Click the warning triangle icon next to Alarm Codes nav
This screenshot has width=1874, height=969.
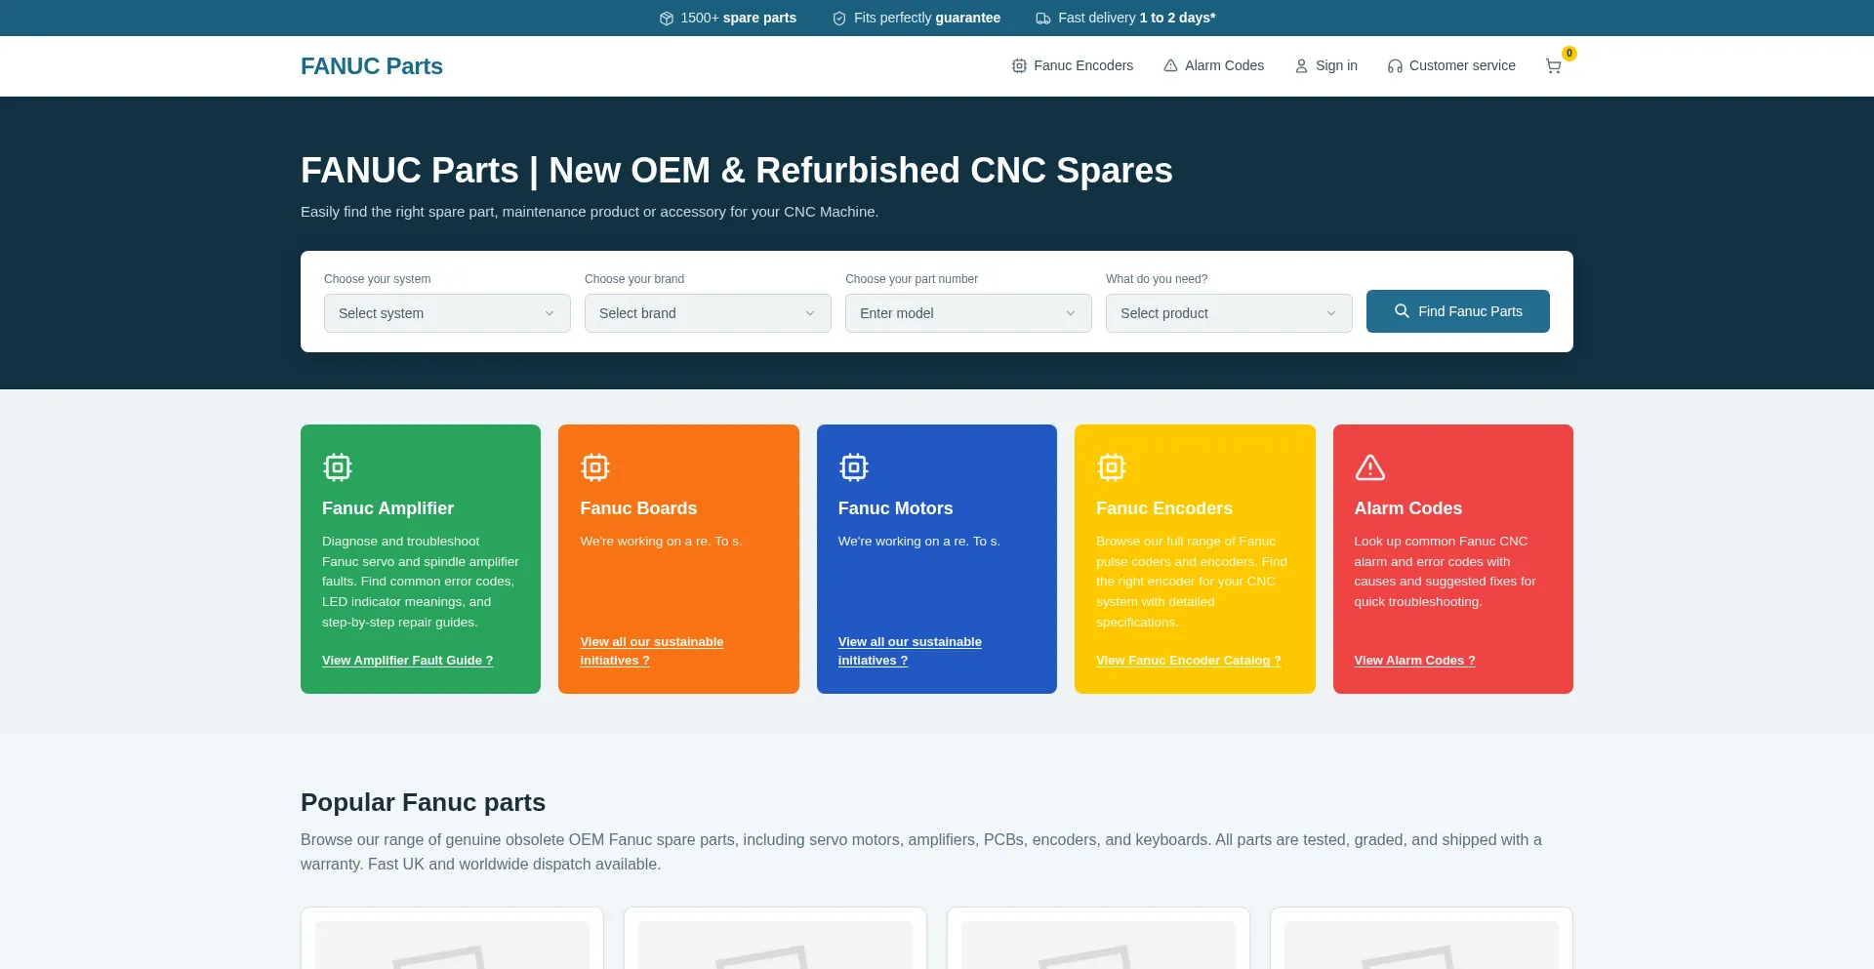(1170, 66)
